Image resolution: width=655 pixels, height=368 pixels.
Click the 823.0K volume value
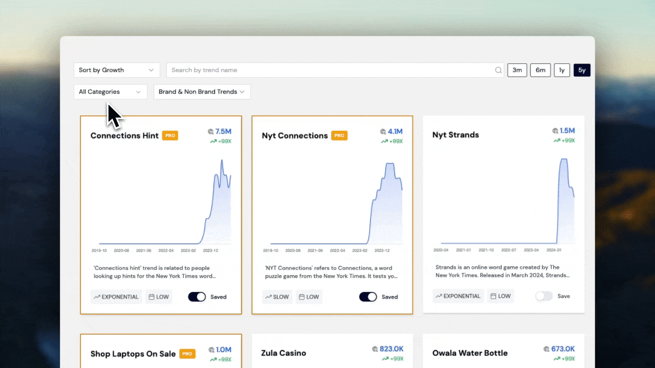(x=391, y=349)
